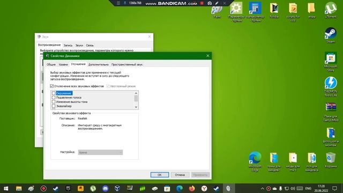343x193 pixels.
Task: Open Discord from the taskbar
Action: (x=105, y=188)
